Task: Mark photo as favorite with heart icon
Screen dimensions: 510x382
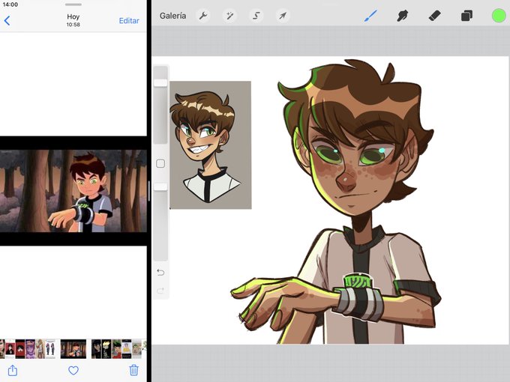Action: (73, 370)
